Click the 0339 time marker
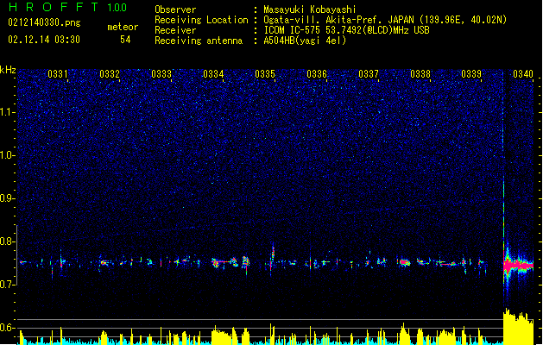Image resolution: width=543 pixels, height=345 pixels. (471, 74)
